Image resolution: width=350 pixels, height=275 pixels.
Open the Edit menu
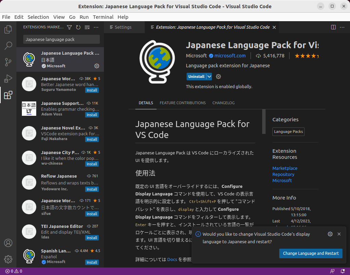(x=19, y=17)
